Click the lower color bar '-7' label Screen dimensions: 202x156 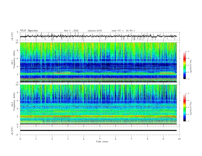(188, 121)
